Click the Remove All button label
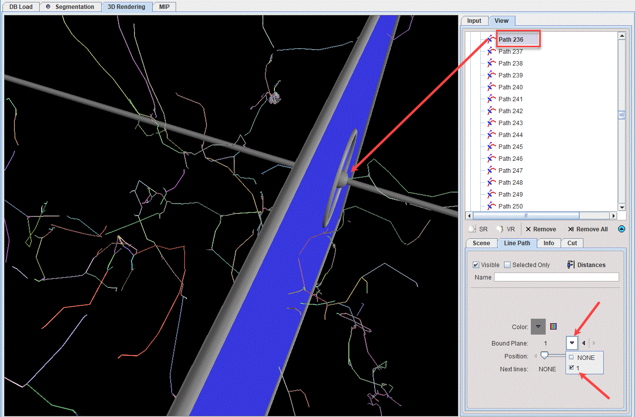635x417 pixels. [592, 229]
